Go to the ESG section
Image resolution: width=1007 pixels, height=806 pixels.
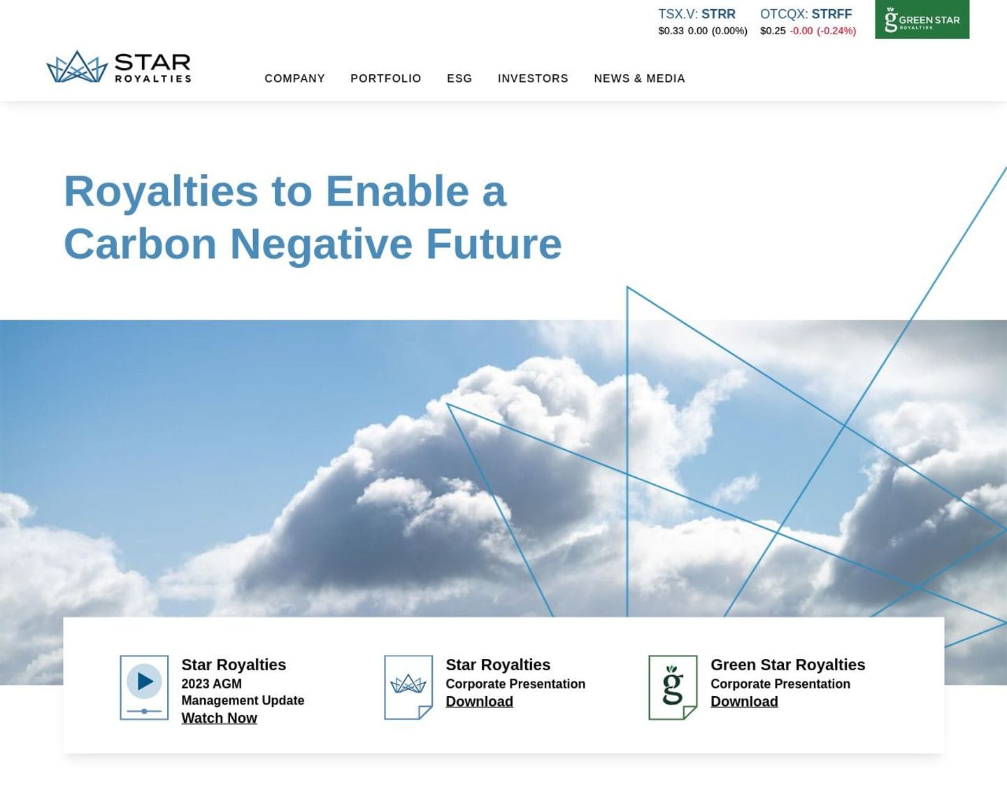pos(459,78)
